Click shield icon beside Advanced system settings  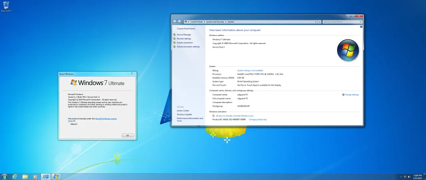(174, 47)
